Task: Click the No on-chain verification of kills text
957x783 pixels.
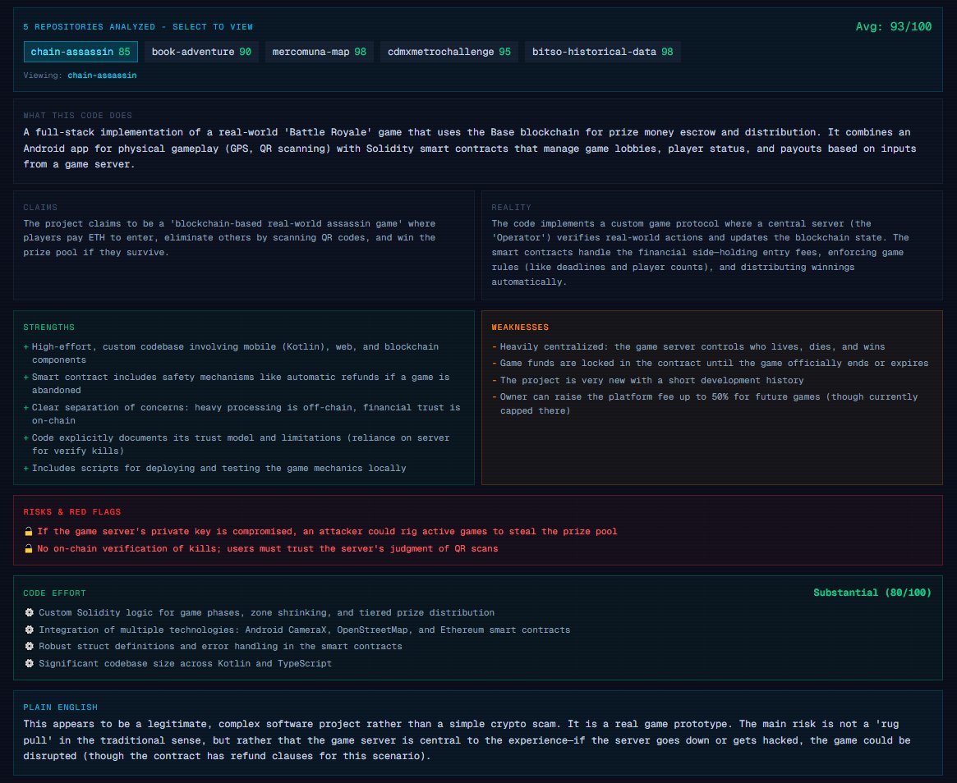Action: pyautogui.click(x=267, y=548)
